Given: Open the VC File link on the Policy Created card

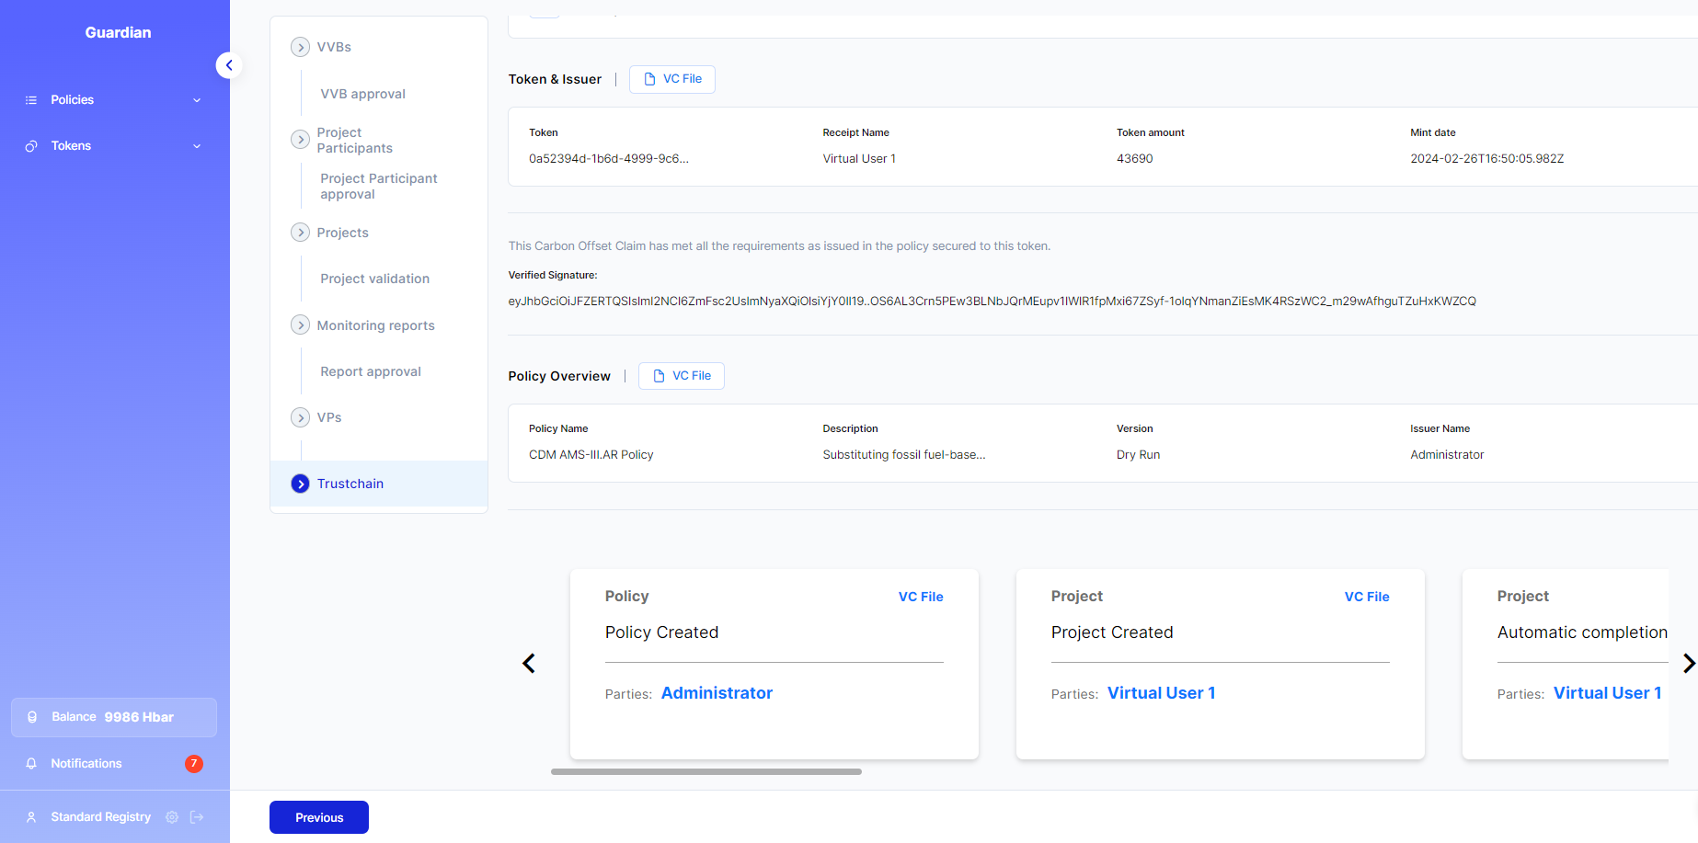Looking at the screenshot, I should pyautogui.click(x=921, y=597).
